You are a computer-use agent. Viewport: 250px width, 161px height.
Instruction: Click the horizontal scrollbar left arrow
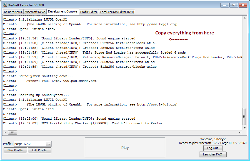coord(5,132)
